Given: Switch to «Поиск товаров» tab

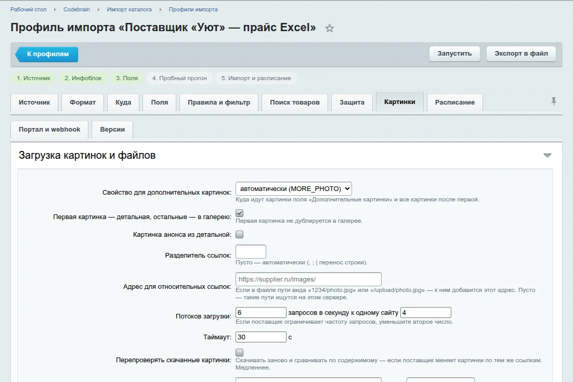Looking at the screenshot, I should (x=294, y=103).
